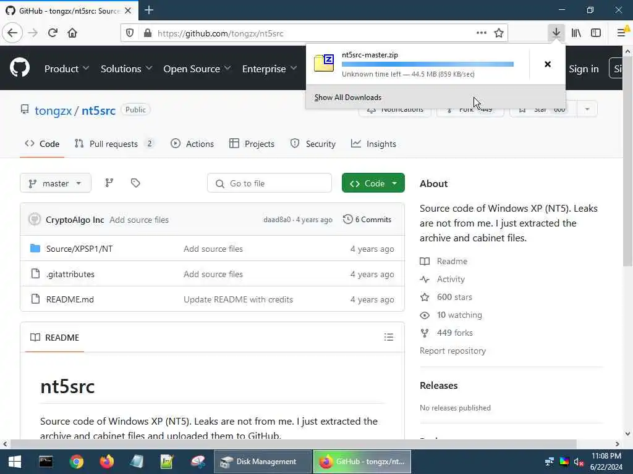This screenshot has width=633, height=474.
Task: View the 449 forks link
Action: [x=454, y=333]
